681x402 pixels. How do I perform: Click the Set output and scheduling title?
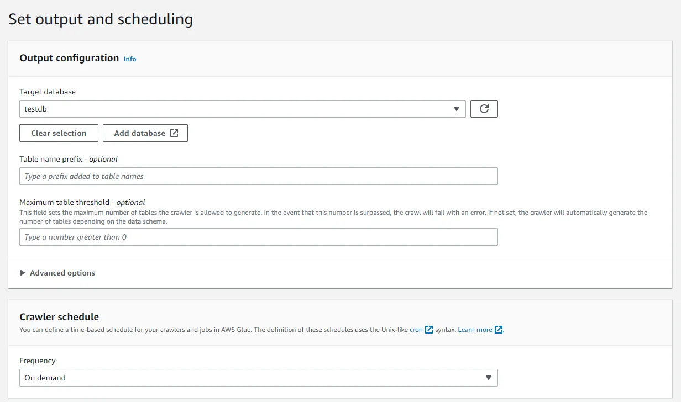point(101,19)
